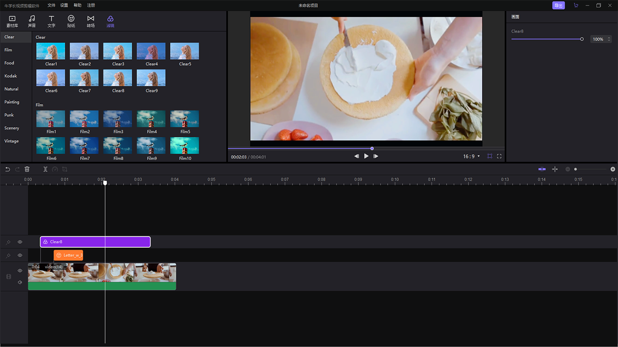Open the 文件 file menu
The width and height of the screenshot is (618, 347).
(x=51, y=5)
